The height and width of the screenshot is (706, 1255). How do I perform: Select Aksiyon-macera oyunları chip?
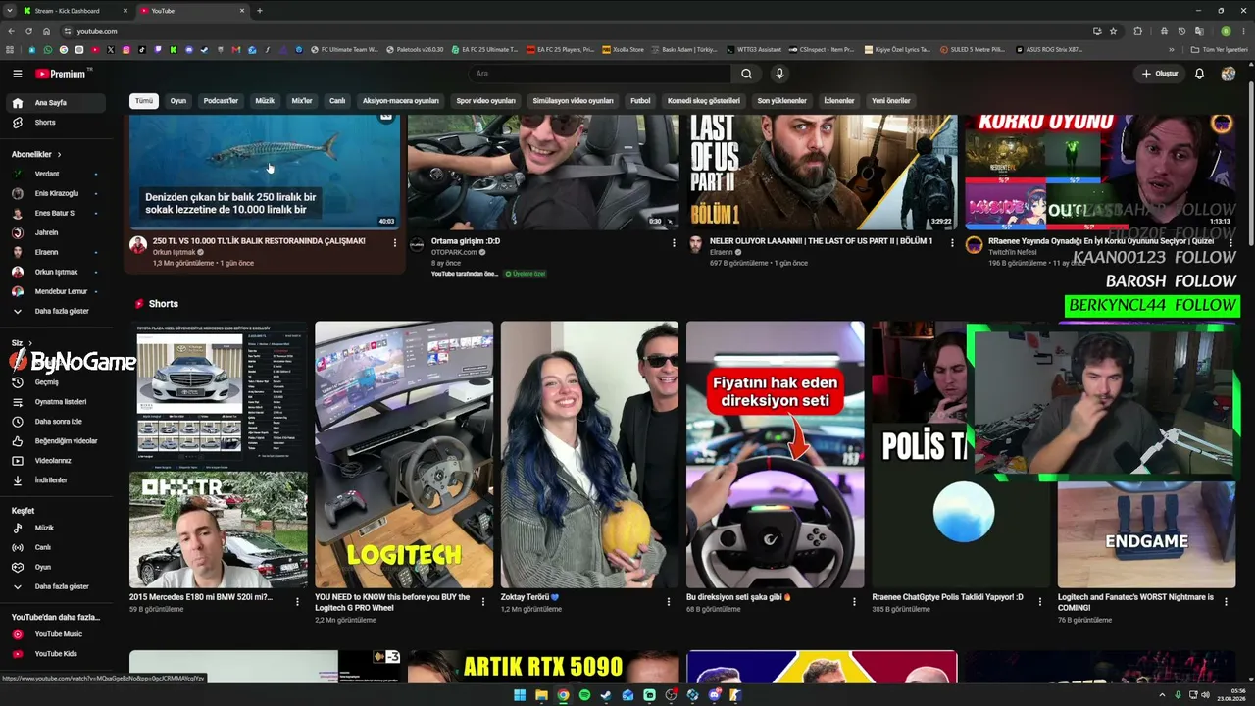(401, 101)
